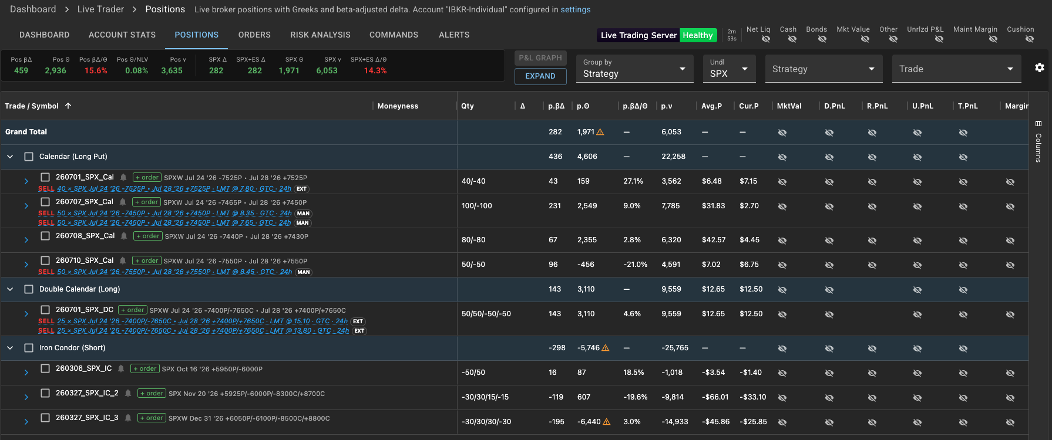Open the Strategy filter dropdown
This screenshot has width=1052, height=440.
point(824,69)
